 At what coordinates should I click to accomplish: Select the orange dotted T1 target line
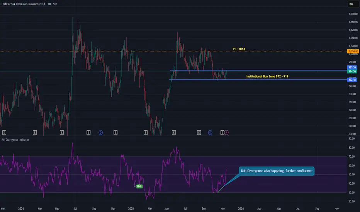coord(173,51)
